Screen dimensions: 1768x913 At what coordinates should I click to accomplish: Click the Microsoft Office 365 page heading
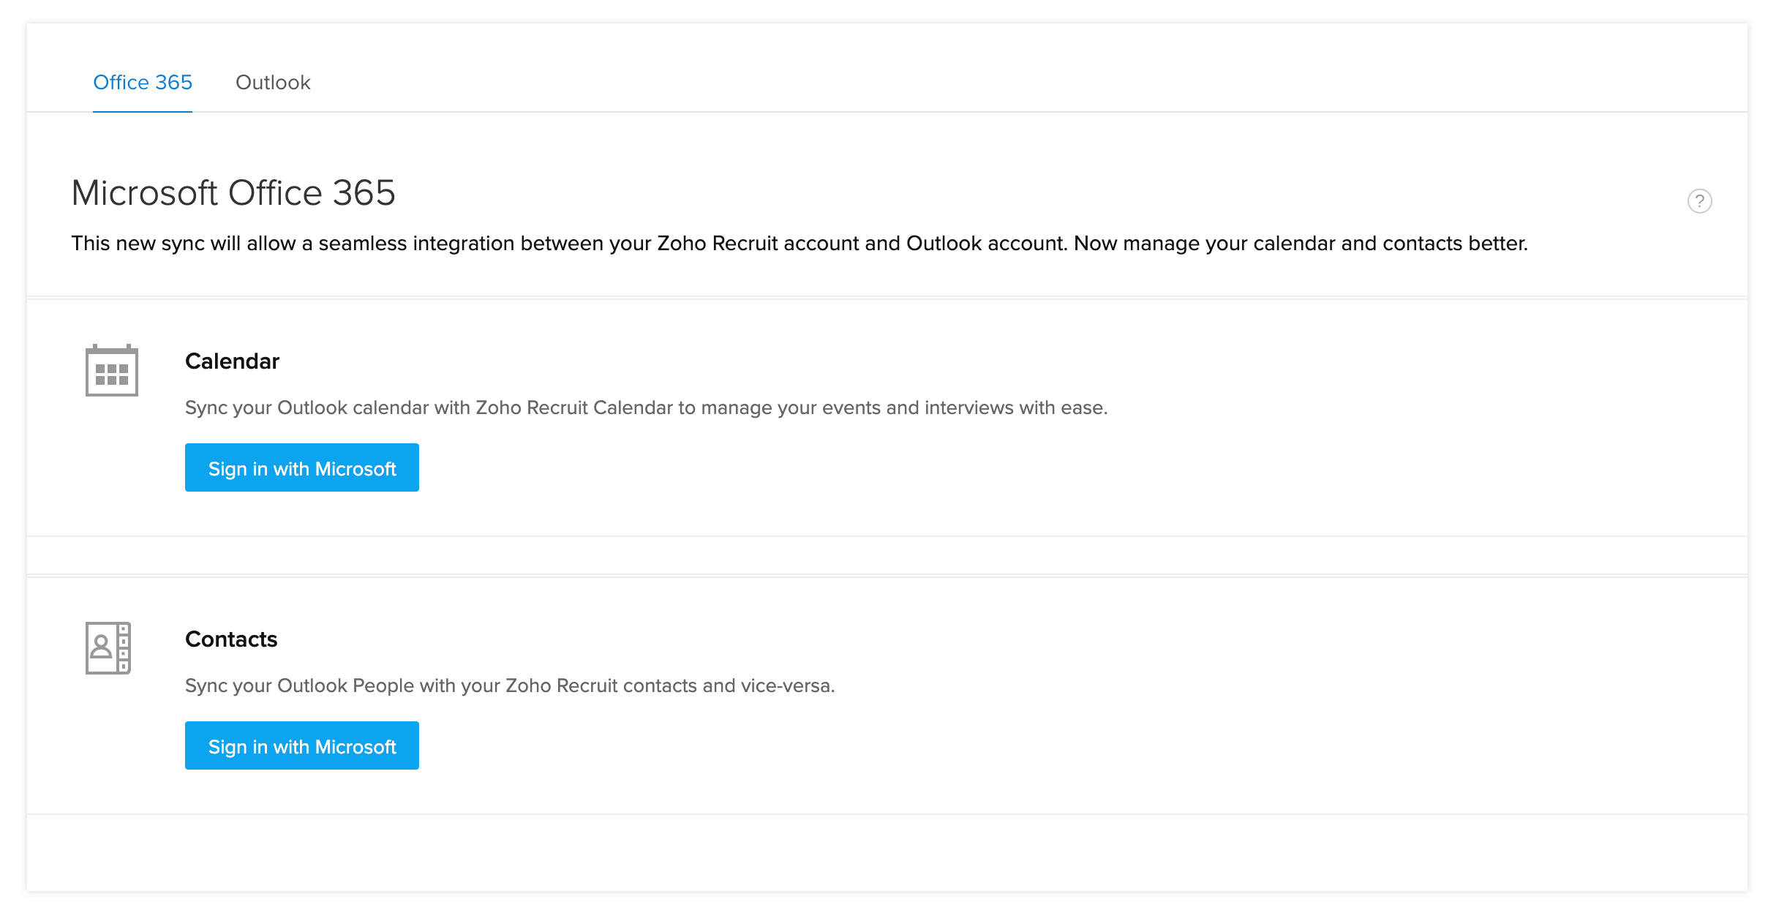pos(233,193)
